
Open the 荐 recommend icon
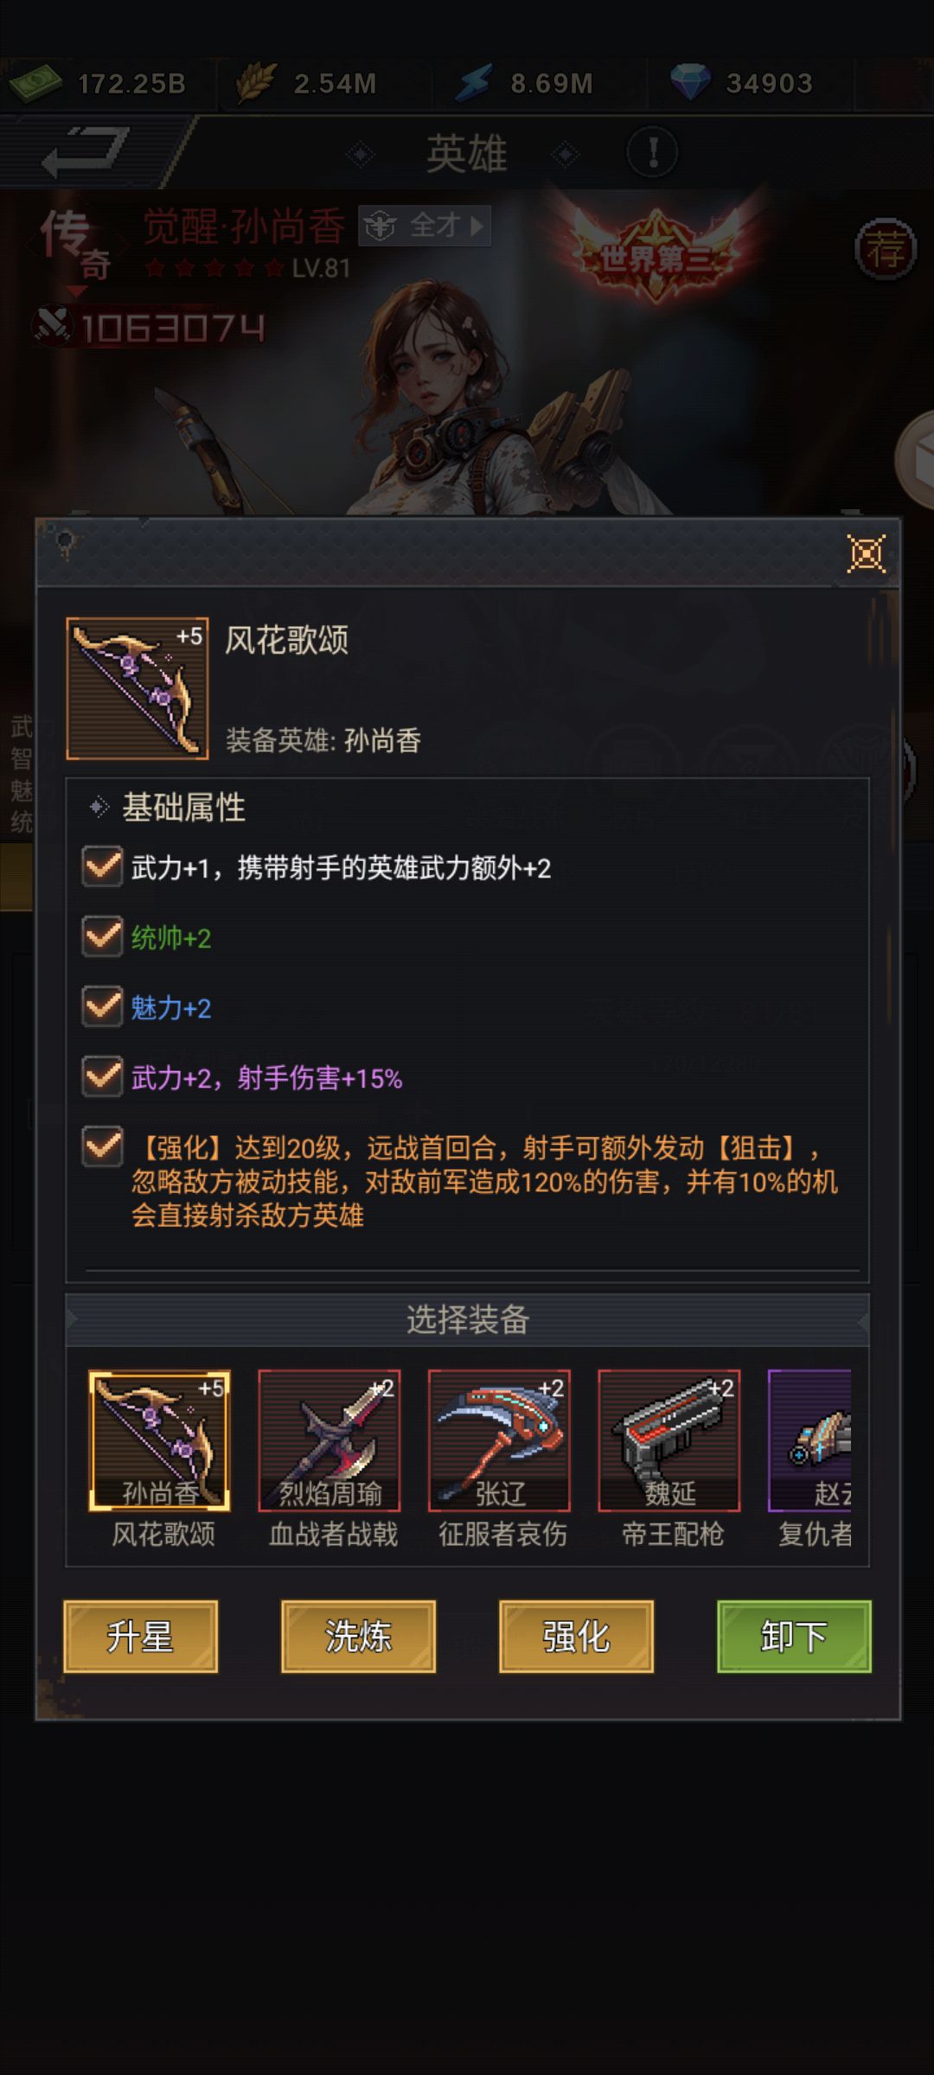886,250
